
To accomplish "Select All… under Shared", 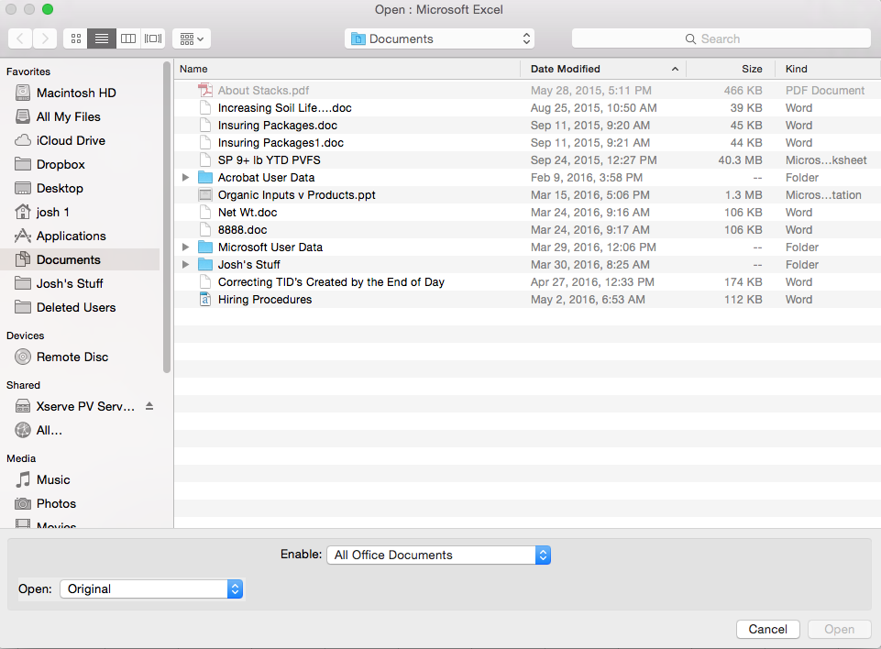I will coord(80,431).
